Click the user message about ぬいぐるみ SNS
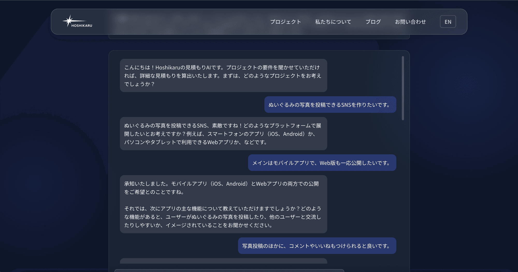This screenshot has height=272, width=518. (x=330, y=105)
